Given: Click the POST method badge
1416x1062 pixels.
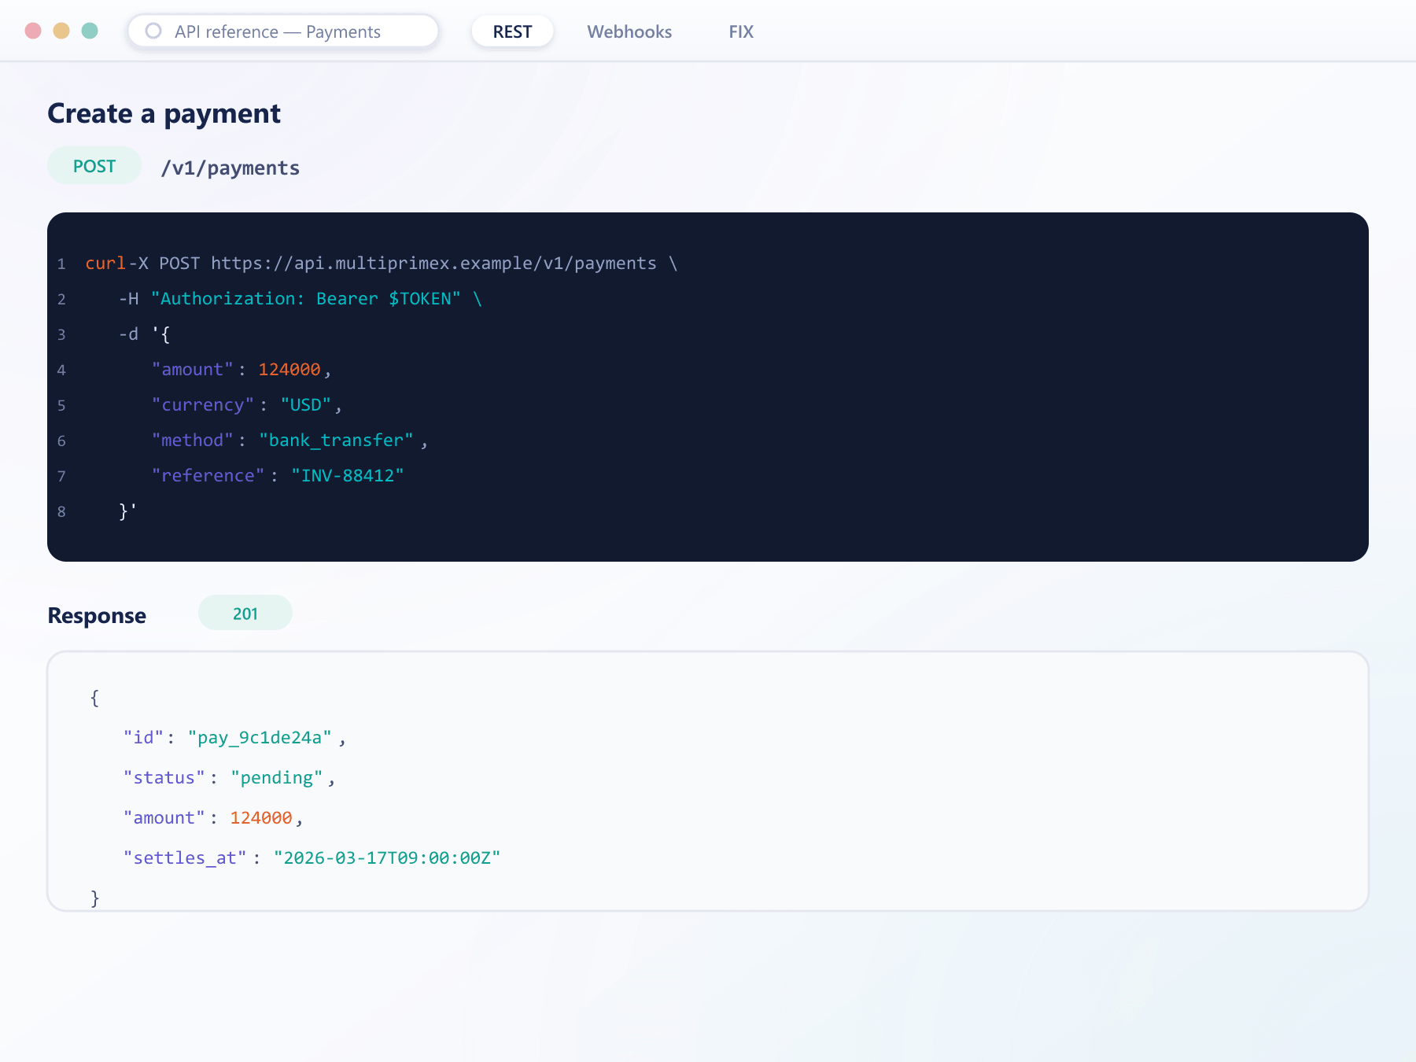Looking at the screenshot, I should [94, 166].
